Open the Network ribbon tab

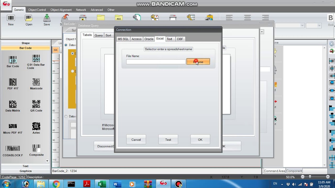coord(81,10)
